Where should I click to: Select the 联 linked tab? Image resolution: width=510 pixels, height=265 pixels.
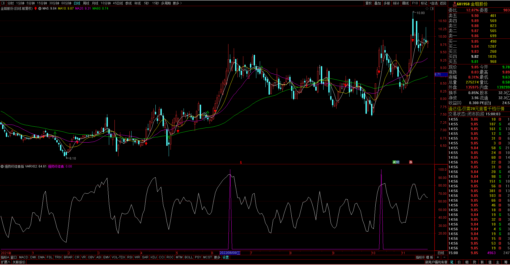[x=482, y=262]
